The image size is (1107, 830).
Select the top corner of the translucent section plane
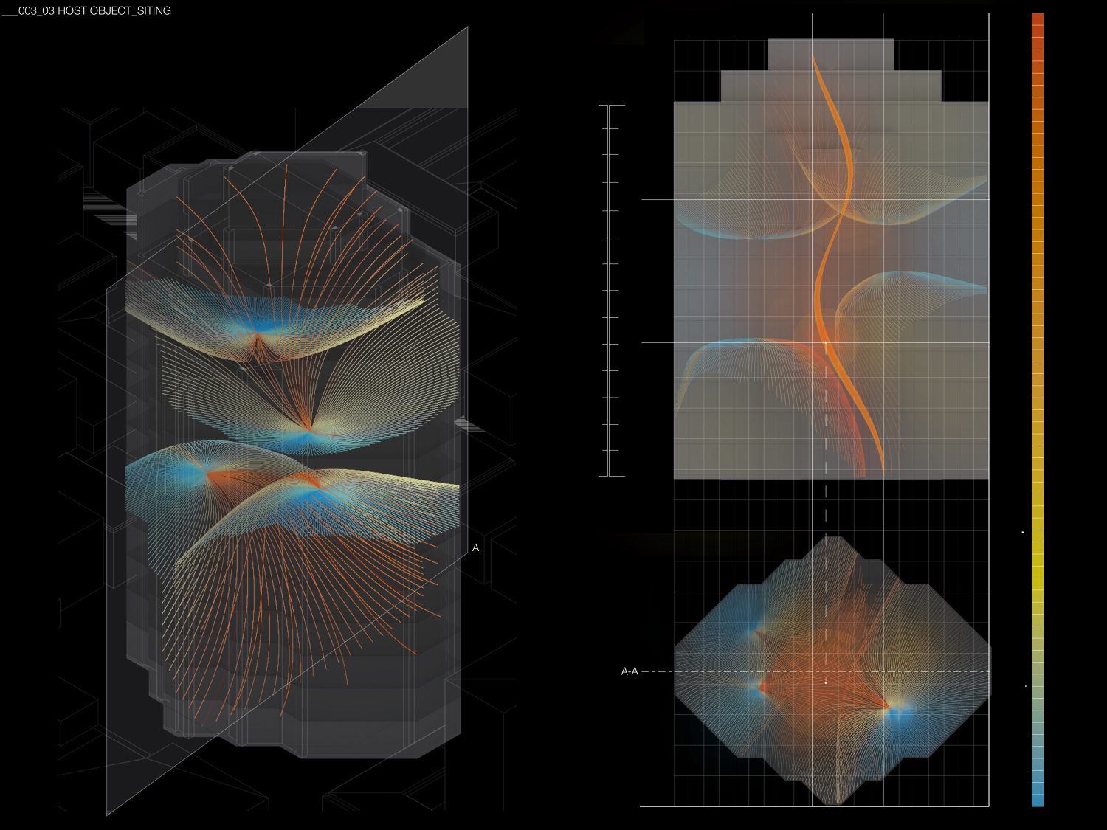click(466, 30)
